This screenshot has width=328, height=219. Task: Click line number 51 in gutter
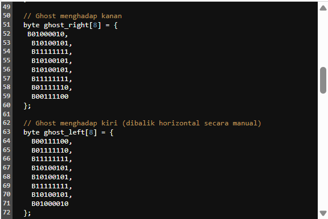pos(6,24)
